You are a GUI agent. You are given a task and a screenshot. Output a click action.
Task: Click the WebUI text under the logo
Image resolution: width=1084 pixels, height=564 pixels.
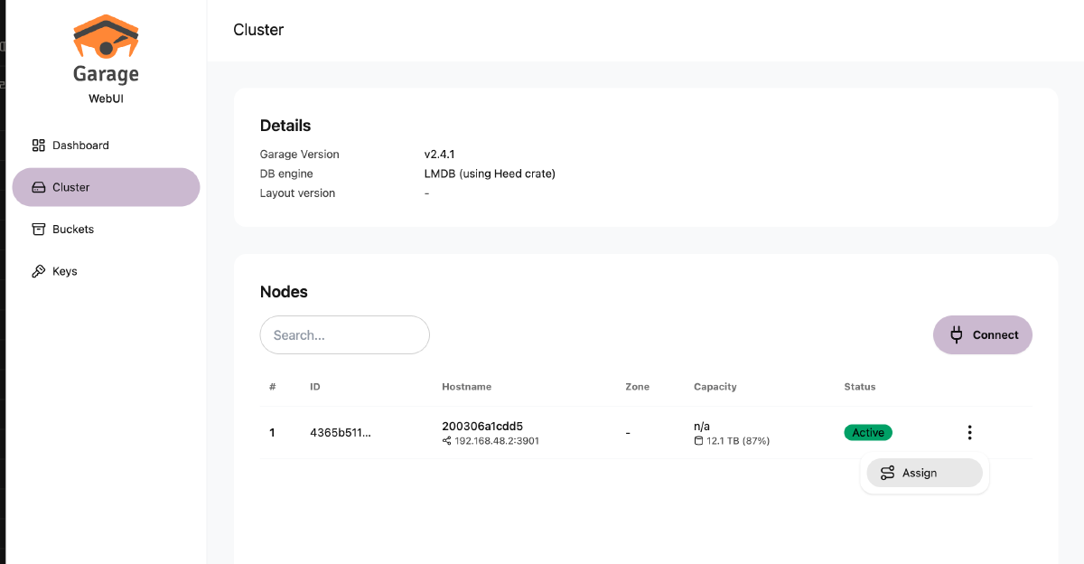[106, 98]
